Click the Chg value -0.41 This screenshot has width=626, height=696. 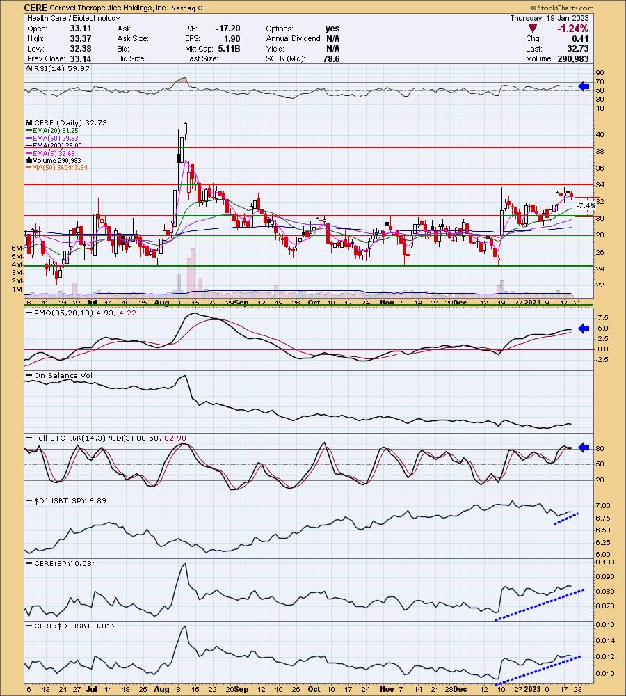pos(579,38)
